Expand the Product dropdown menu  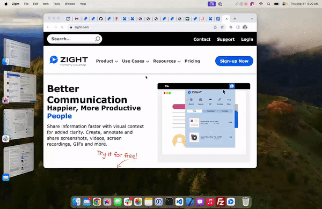107,61
